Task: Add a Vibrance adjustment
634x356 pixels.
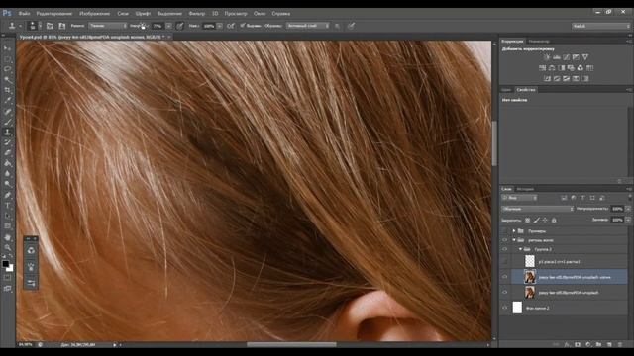Action: point(585,57)
